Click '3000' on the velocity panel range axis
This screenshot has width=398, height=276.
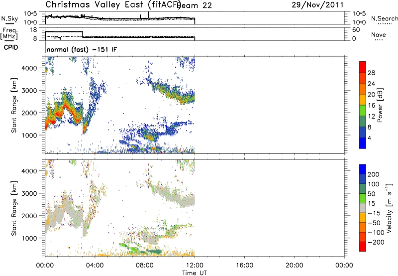pos(29,193)
